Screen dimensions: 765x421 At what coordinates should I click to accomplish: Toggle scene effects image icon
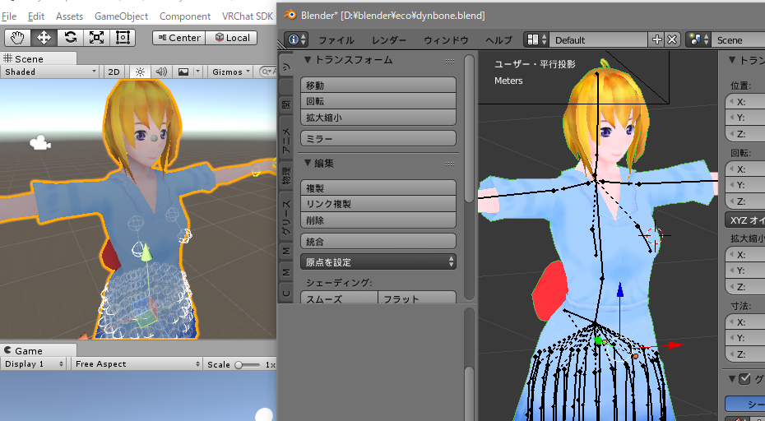[x=183, y=72]
